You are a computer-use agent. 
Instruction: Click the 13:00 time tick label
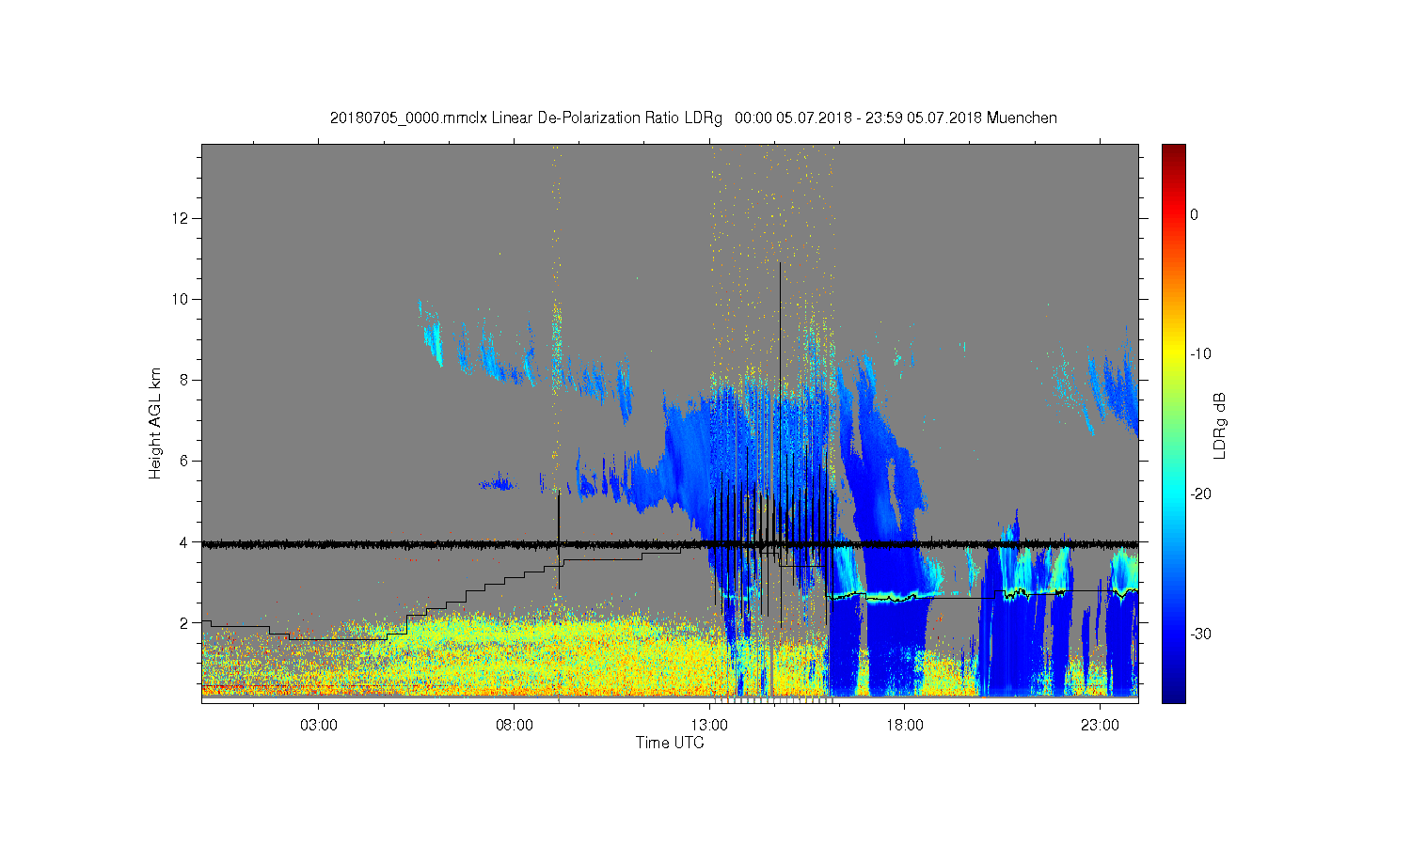[709, 726]
